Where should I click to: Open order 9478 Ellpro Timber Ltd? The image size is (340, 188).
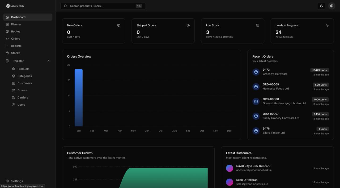(x=291, y=131)
